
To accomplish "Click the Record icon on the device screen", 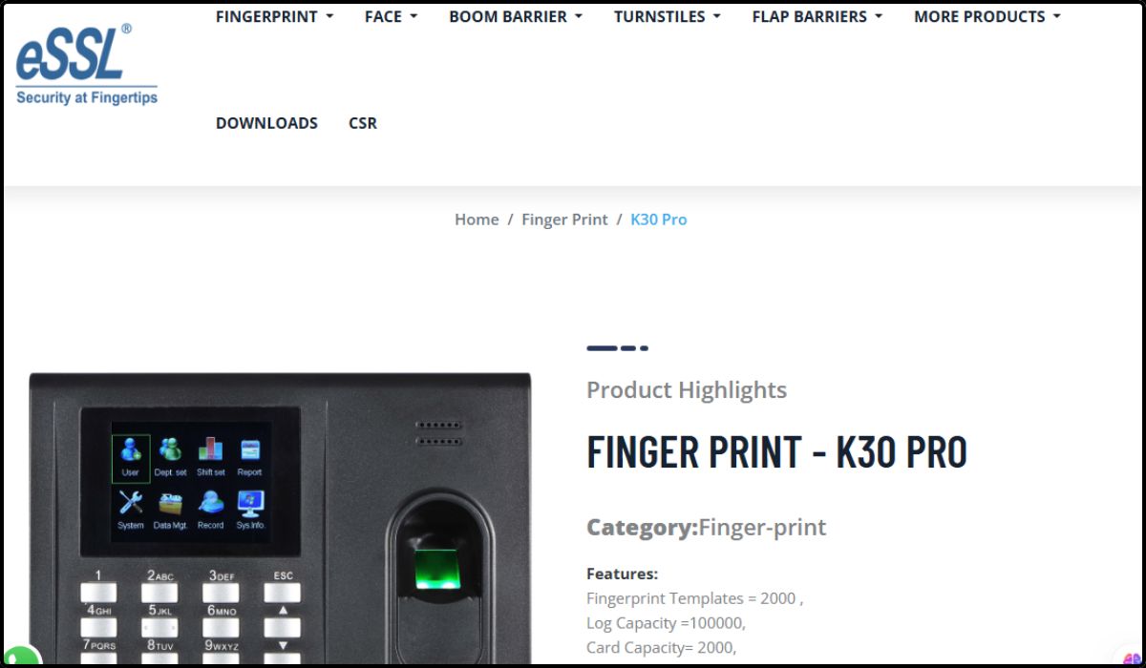I will [x=211, y=511].
